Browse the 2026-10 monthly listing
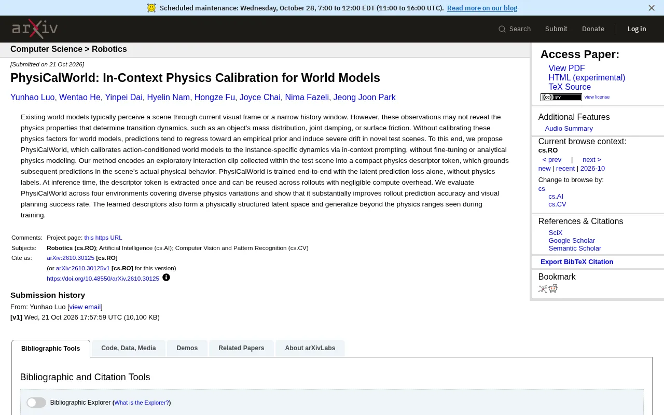The width and height of the screenshot is (664, 415). click(592, 169)
